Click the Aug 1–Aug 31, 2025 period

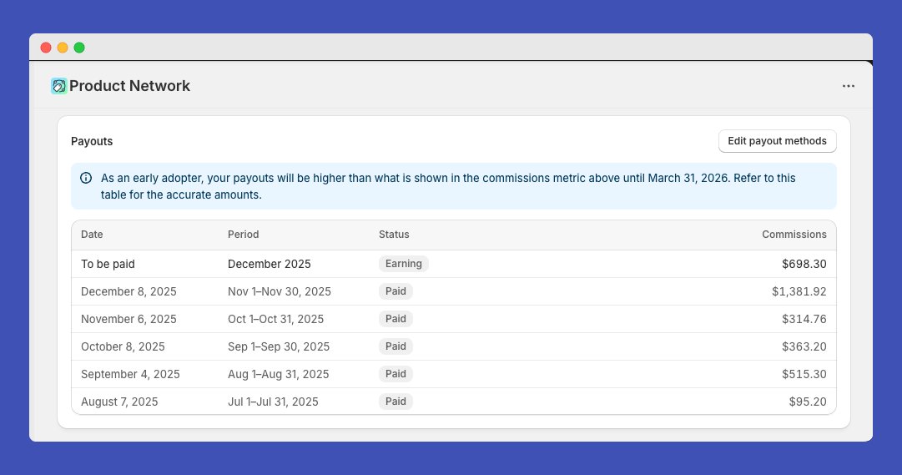click(279, 375)
